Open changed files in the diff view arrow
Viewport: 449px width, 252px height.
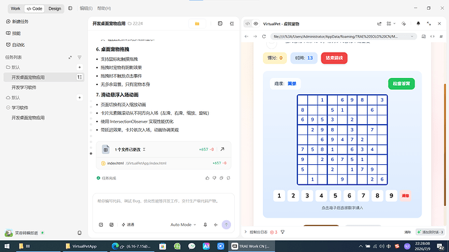222,149
